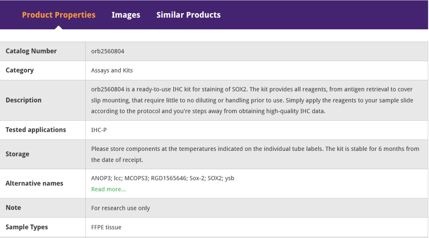Click the Category row label

coord(19,70)
